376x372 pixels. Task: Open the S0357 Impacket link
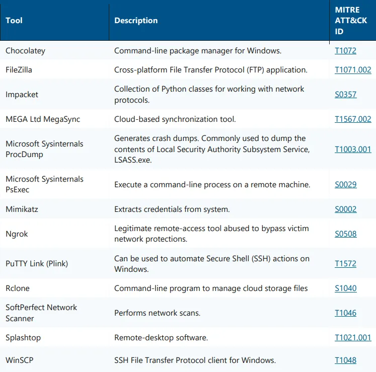[x=345, y=94]
